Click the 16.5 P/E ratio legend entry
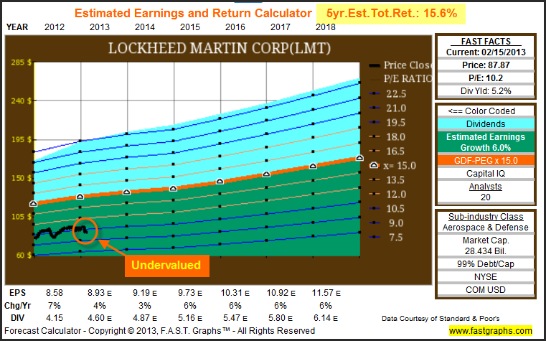546x341 pixels. (x=388, y=151)
